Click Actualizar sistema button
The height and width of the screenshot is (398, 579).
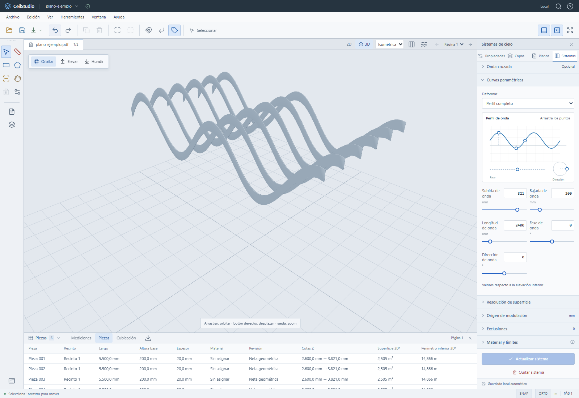[x=528, y=359]
